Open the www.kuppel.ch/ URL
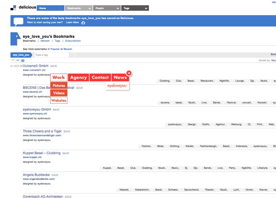This screenshot has width=276, height=198. (x=32, y=157)
